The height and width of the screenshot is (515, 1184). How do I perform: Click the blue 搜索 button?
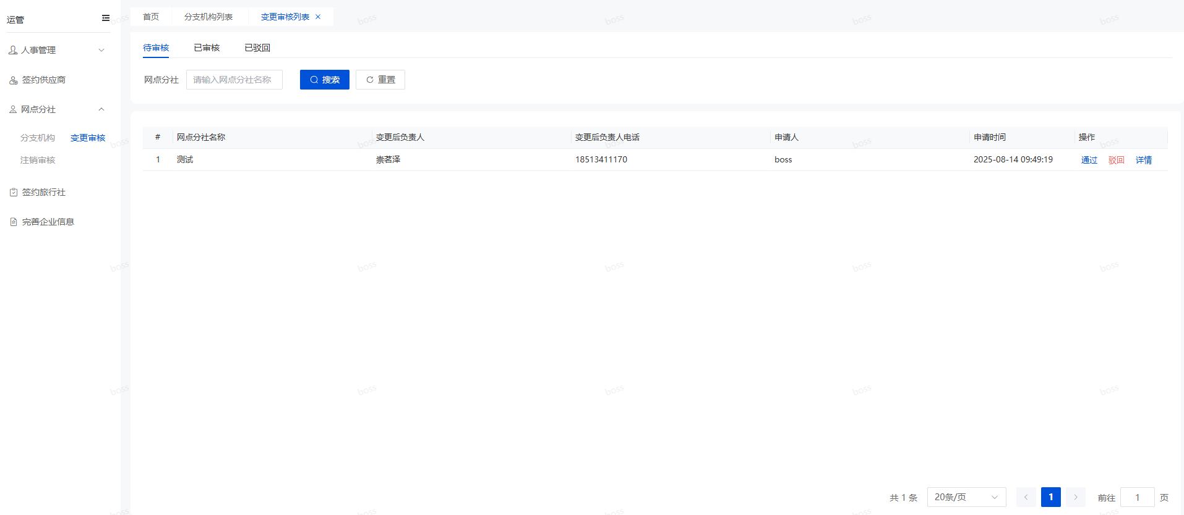(x=325, y=80)
